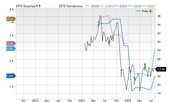Click the 3.5 left axis label
The height and width of the screenshot is (102, 171).
coord(11,36)
